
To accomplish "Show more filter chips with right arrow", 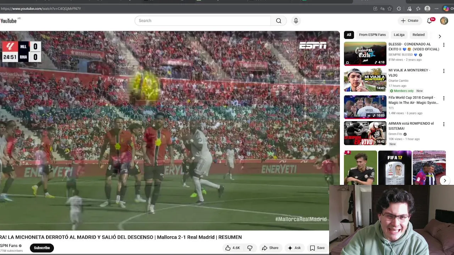I will click(x=440, y=36).
